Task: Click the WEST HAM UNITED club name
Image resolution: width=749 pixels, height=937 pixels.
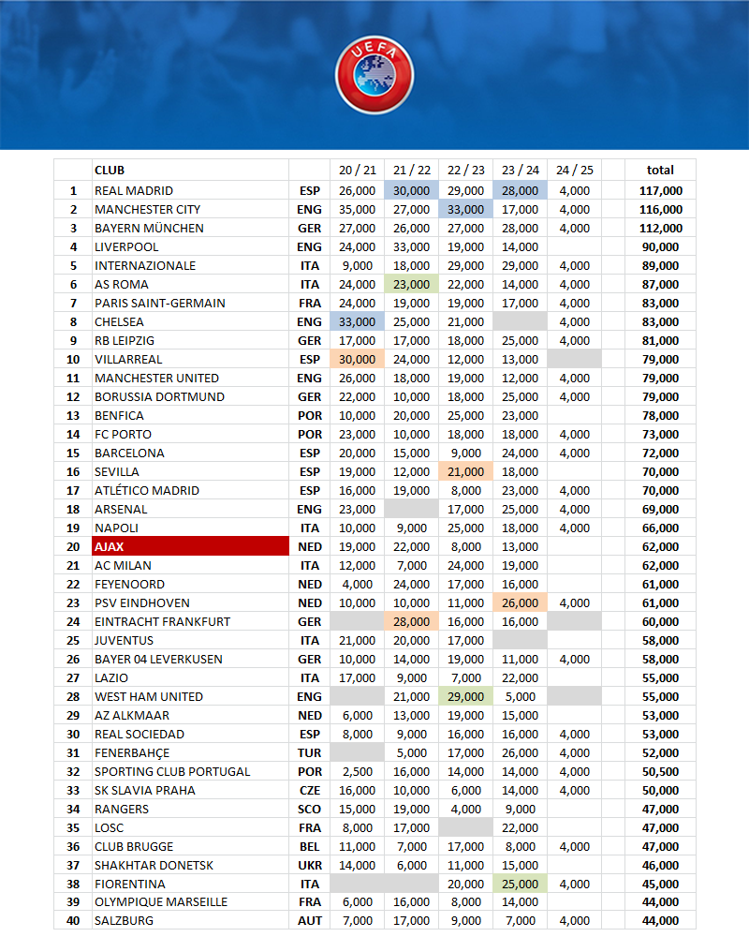Action: (x=149, y=697)
